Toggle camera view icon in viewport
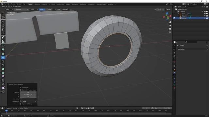This screenshot has height=117, width=209. click(x=170, y=29)
